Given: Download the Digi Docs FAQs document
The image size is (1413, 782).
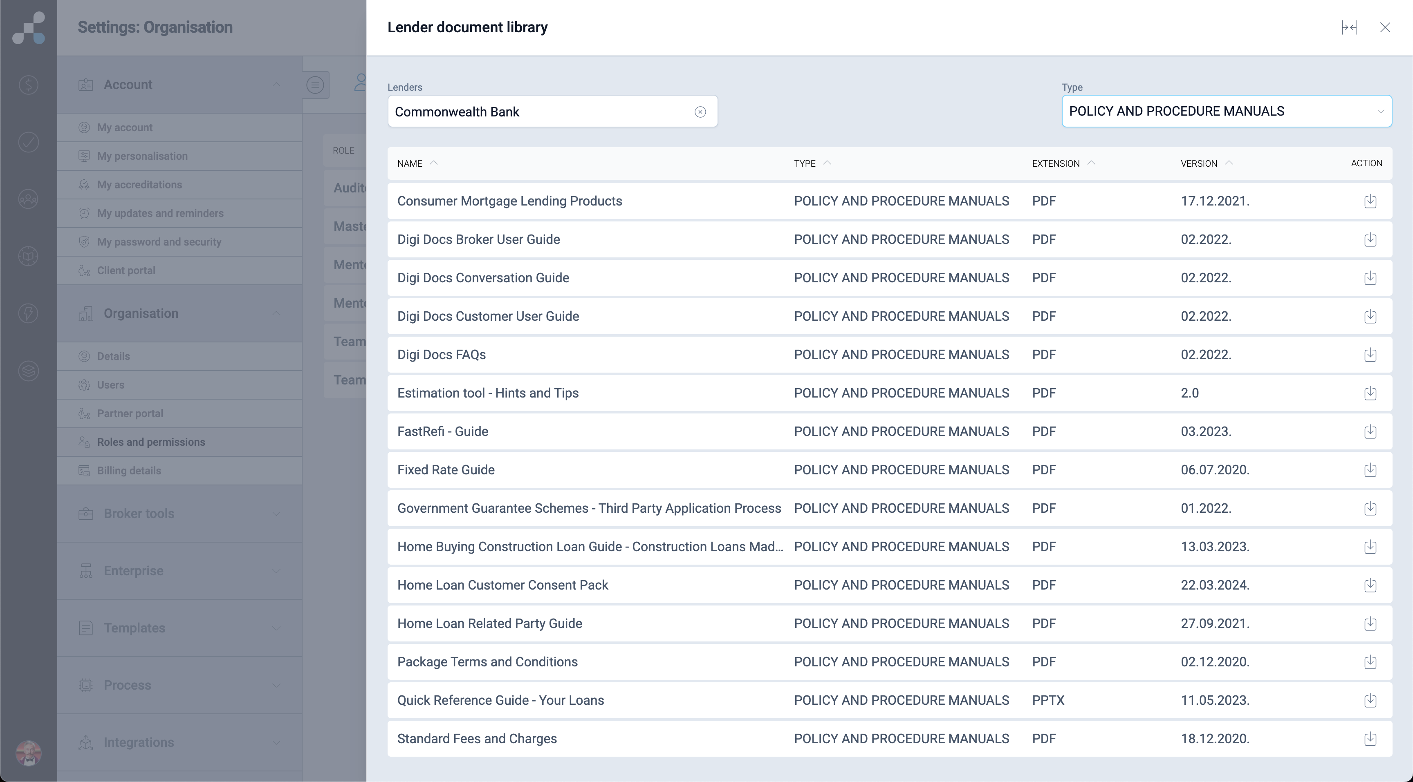Looking at the screenshot, I should click(1370, 355).
